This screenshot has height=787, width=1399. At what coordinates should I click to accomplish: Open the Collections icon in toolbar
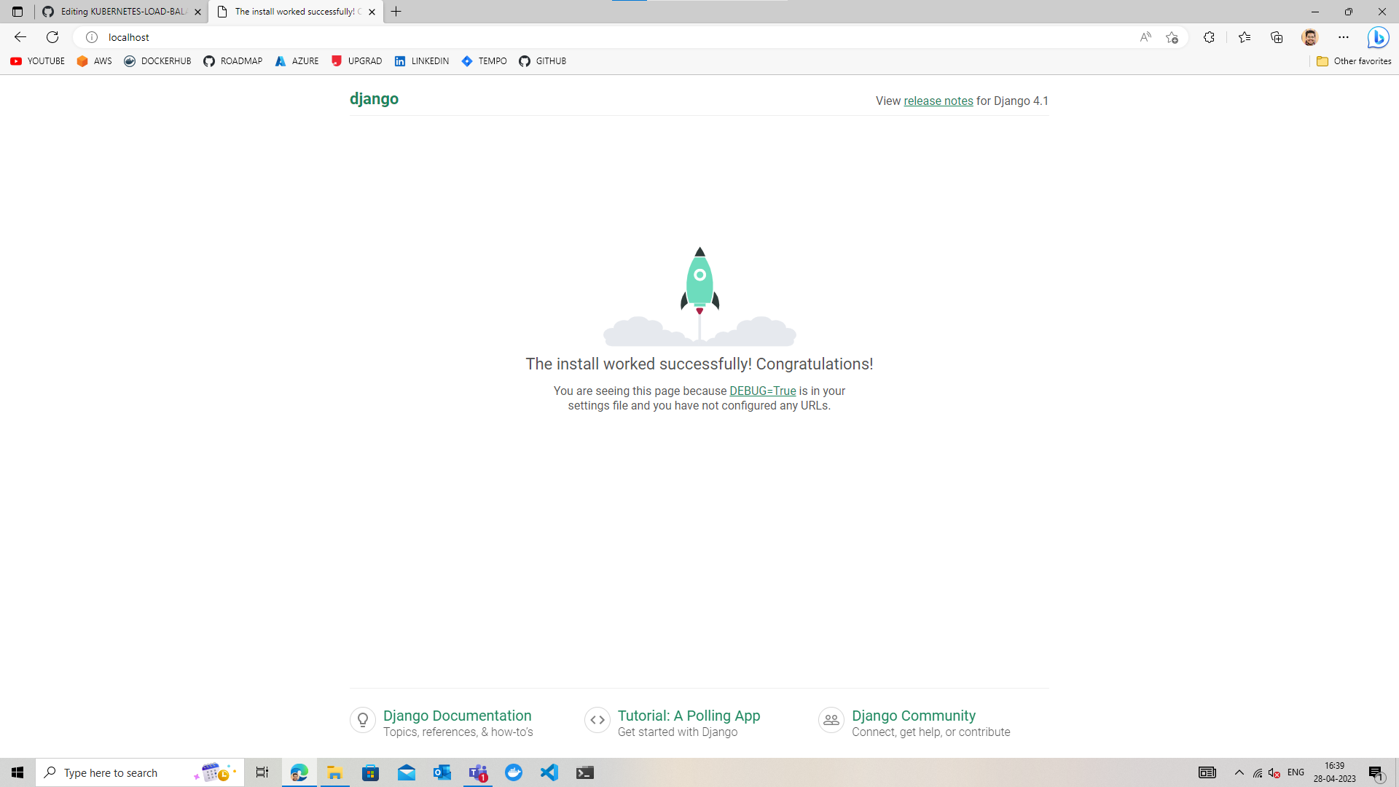pyautogui.click(x=1277, y=37)
